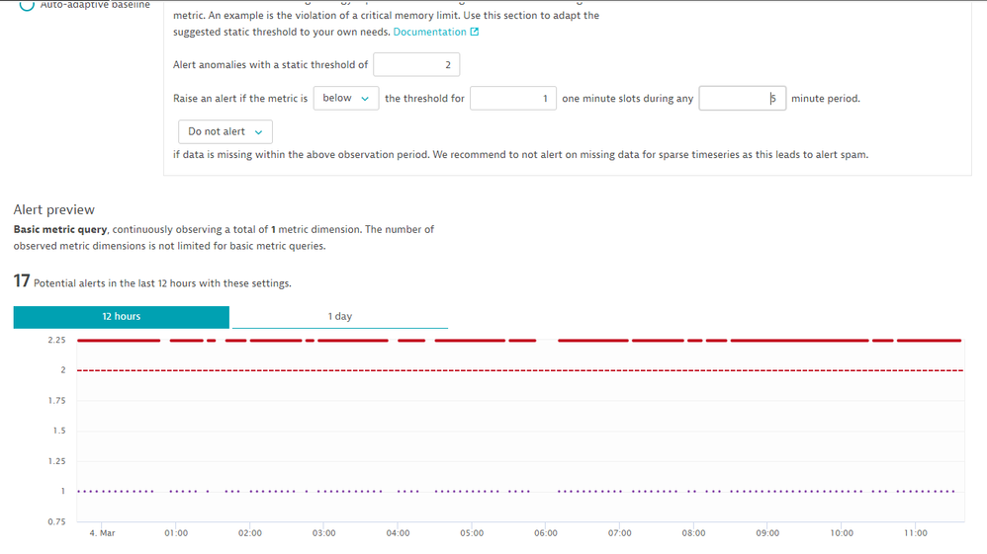Click the 06:00 time axis label
The height and width of the screenshot is (554, 987).
coord(545,533)
